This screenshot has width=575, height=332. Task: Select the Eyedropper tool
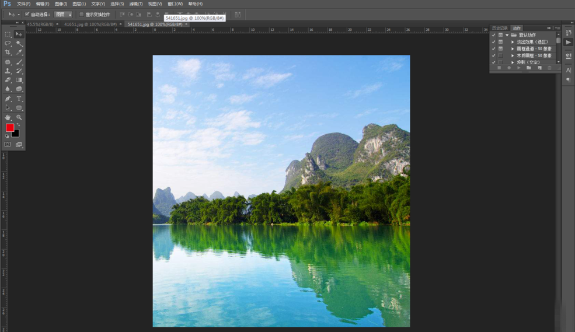tap(19, 53)
